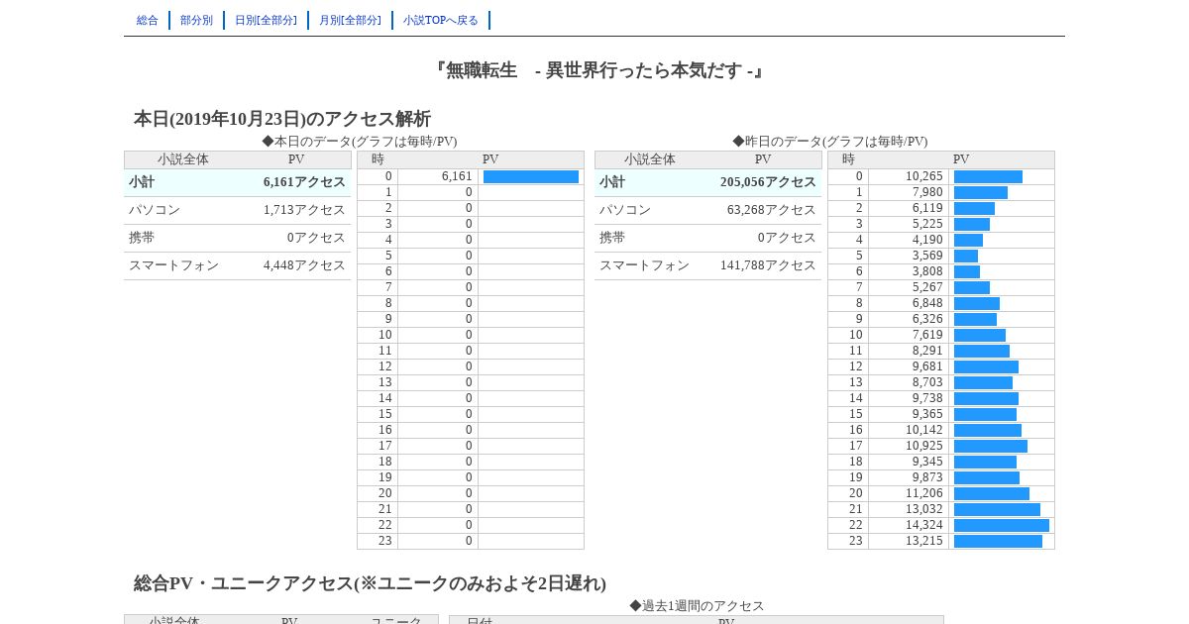
Task: Select yesterday's スマートフォン 141,788アクセス value
Action: 768,265
